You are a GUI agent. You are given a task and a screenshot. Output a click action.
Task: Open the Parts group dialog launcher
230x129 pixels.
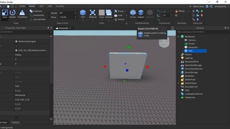[x=126, y=24]
